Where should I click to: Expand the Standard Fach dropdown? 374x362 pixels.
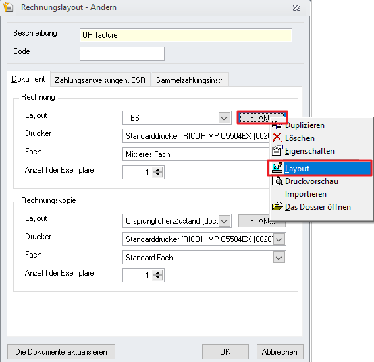coord(279,258)
